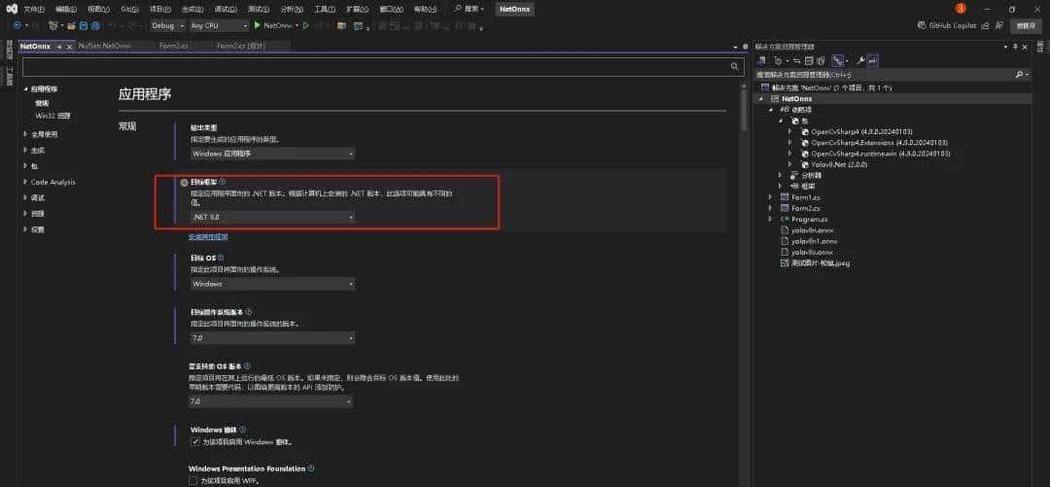
Task: Click the New Project toolbar icon
Action: 52,25
